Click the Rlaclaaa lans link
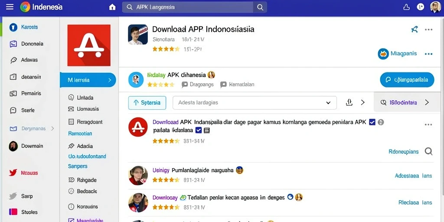 [x=415, y=202]
